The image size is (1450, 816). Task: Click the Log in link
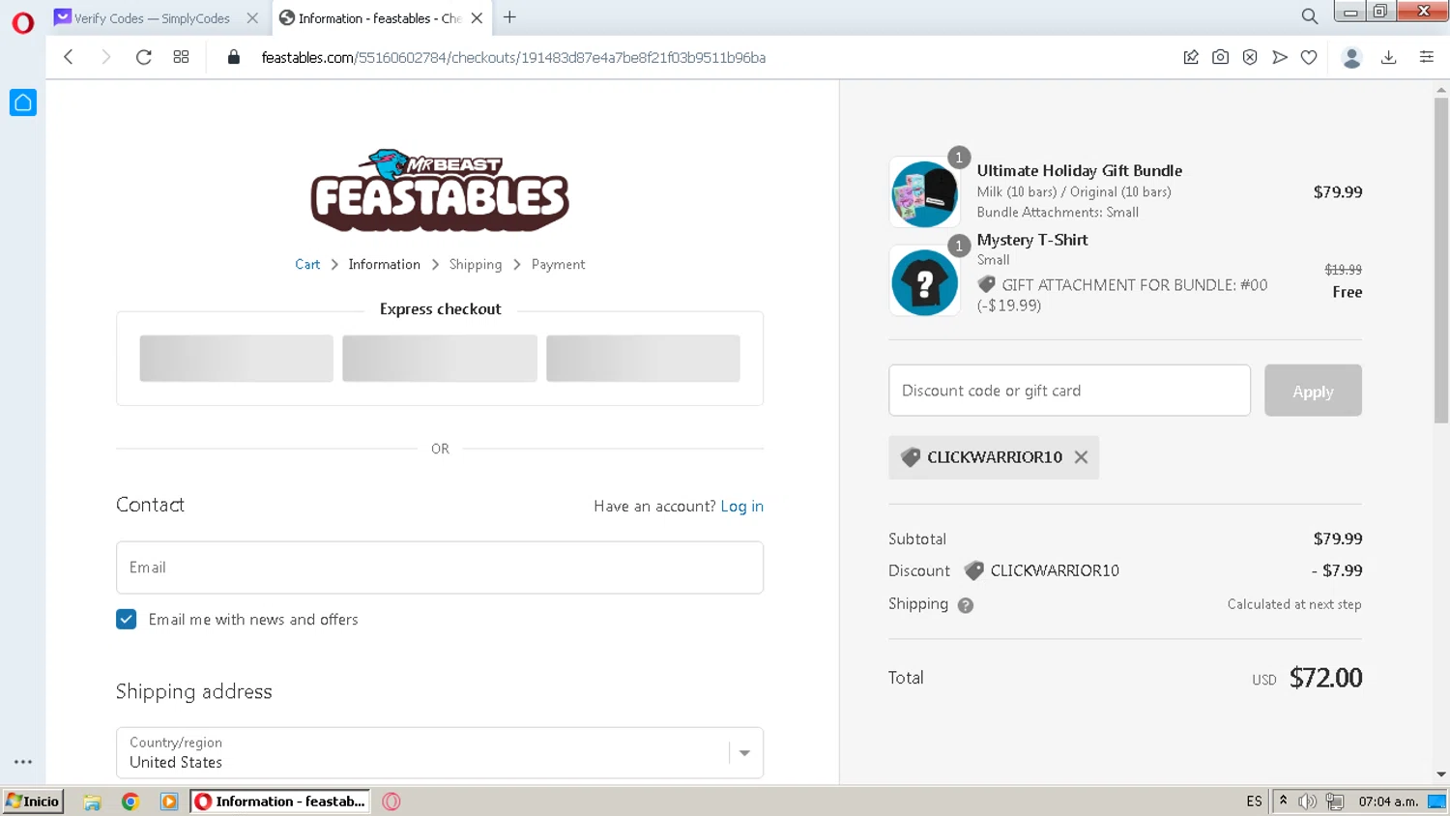741,506
